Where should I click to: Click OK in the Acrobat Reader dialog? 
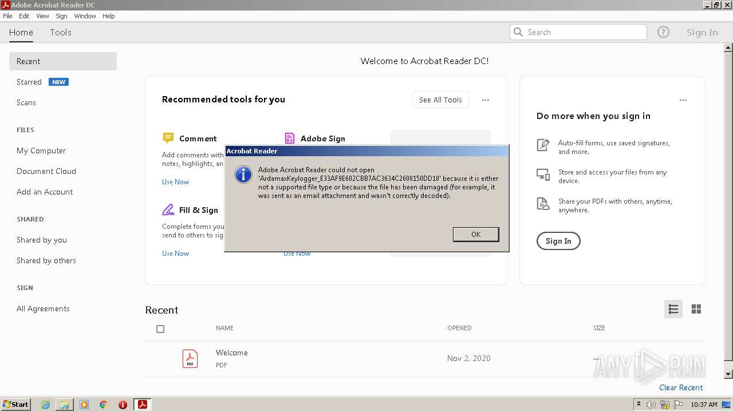[x=476, y=234]
